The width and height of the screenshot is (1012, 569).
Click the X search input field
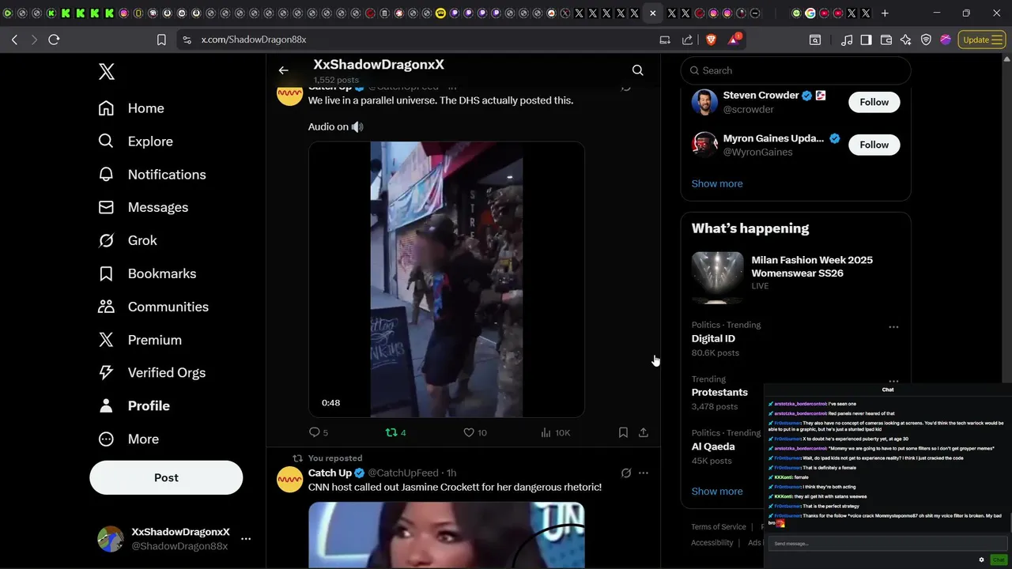click(795, 70)
